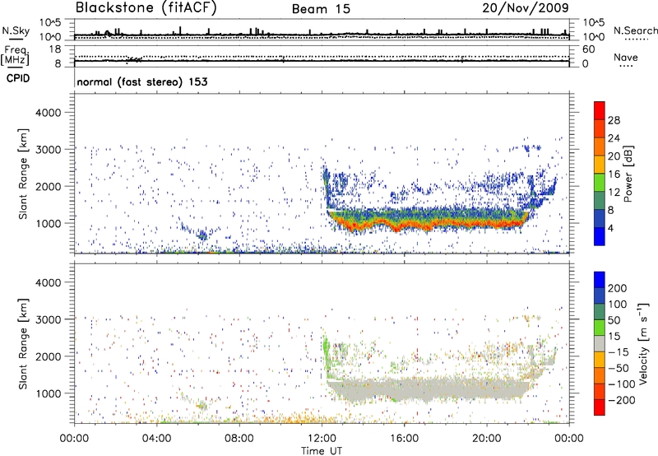Click the date 20/Nov/2009
This screenshot has width=658, height=456.
[525, 7]
